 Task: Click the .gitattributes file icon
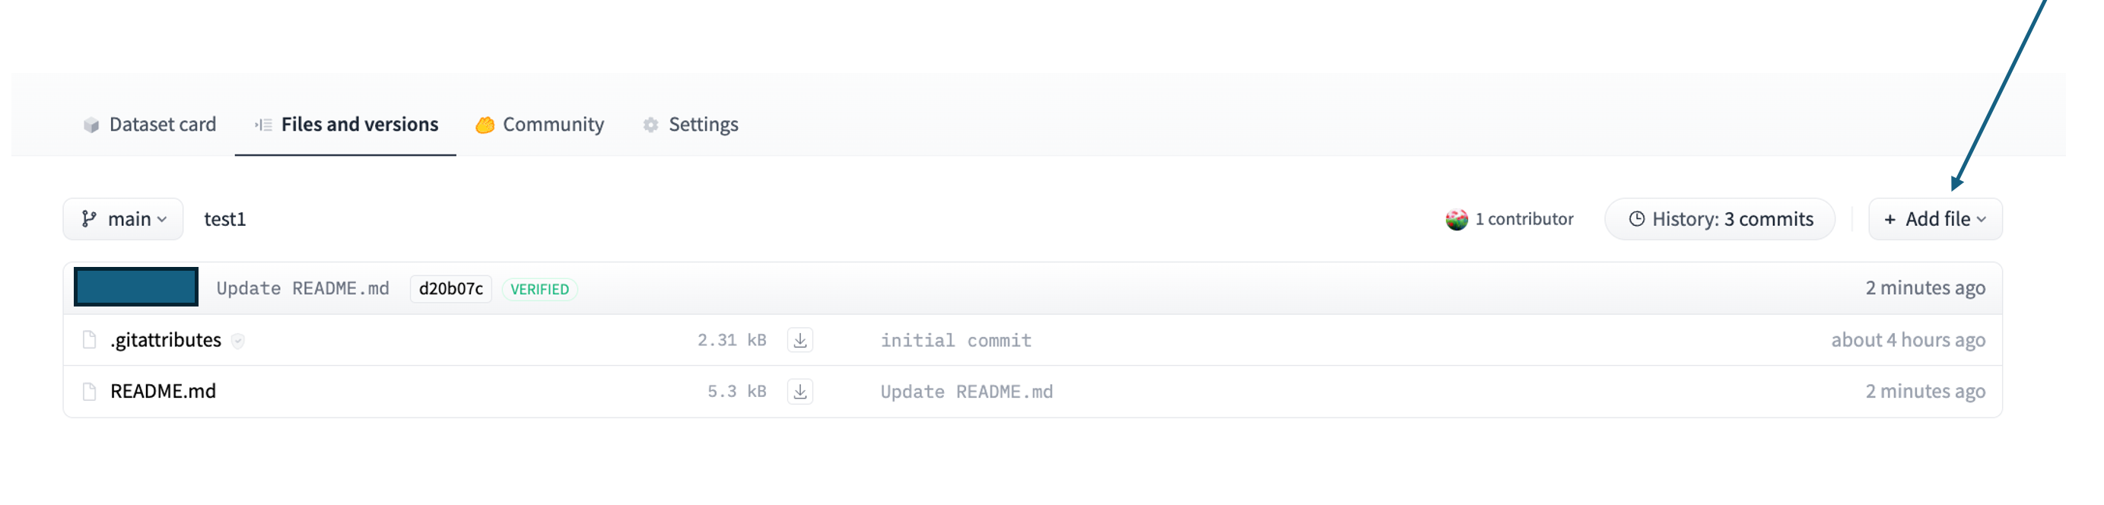pyautogui.click(x=90, y=340)
